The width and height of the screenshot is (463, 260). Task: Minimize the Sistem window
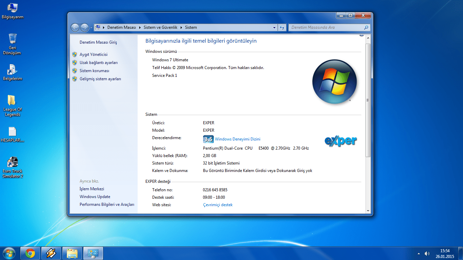coord(341,16)
